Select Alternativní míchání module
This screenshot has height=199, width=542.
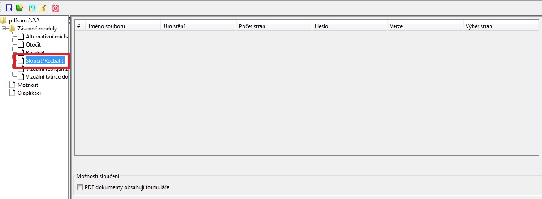(x=47, y=36)
